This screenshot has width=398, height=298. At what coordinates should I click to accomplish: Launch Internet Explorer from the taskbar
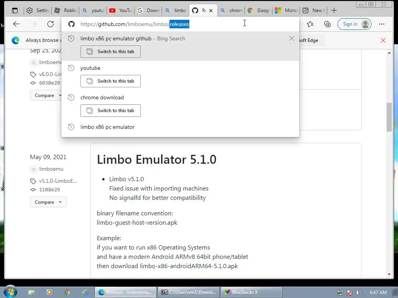(x=85, y=293)
